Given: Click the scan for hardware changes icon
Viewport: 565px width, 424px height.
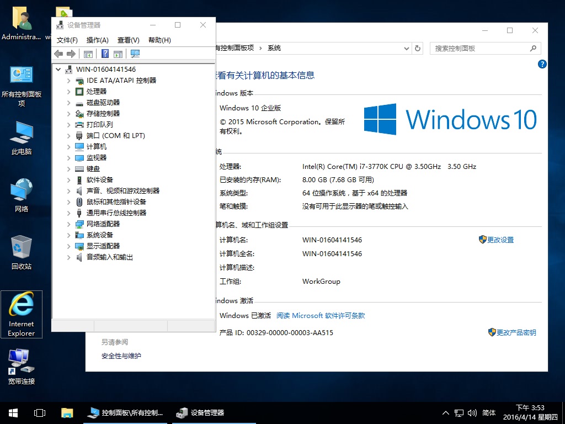Looking at the screenshot, I should pyautogui.click(x=135, y=54).
